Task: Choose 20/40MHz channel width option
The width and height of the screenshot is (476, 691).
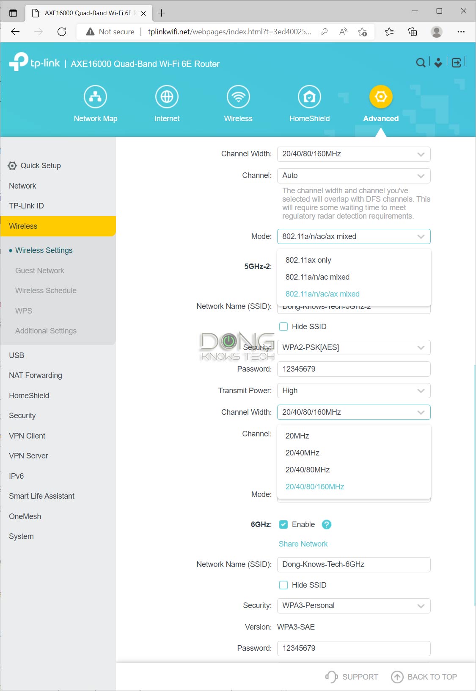Action: 354,453
